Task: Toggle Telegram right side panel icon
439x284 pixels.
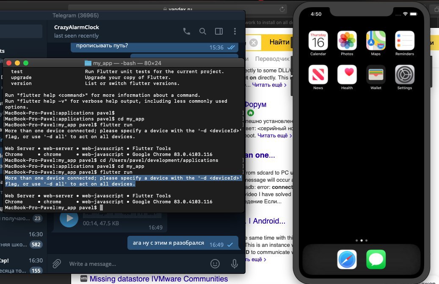Action: (x=219, y=31)
